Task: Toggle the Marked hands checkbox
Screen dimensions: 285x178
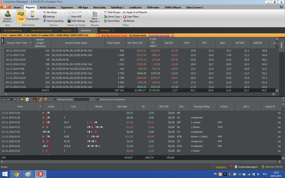Action: [55, 100]
